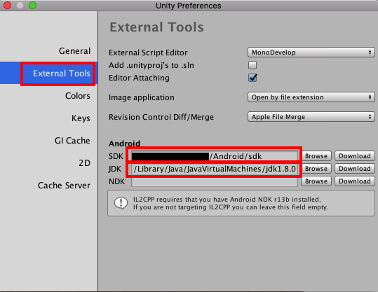
Task: Click the IL2CPP requires NDK r13b message
Action: coord(231,203)
